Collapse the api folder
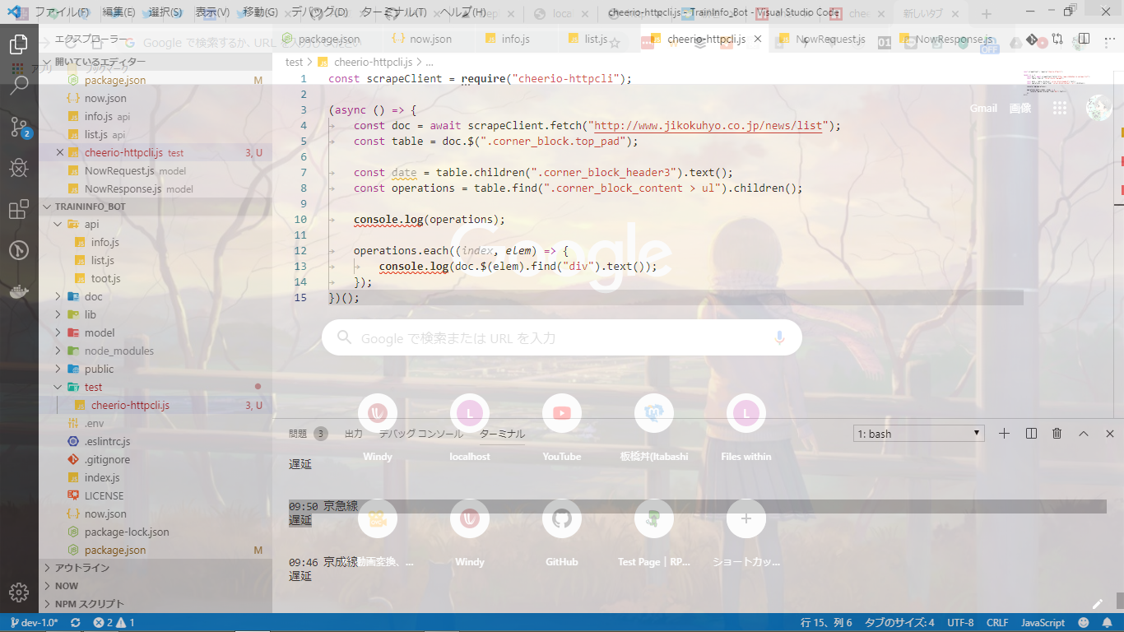This screenshot has height=632, width=1124. pyautogui.click(x=91, y=224)
